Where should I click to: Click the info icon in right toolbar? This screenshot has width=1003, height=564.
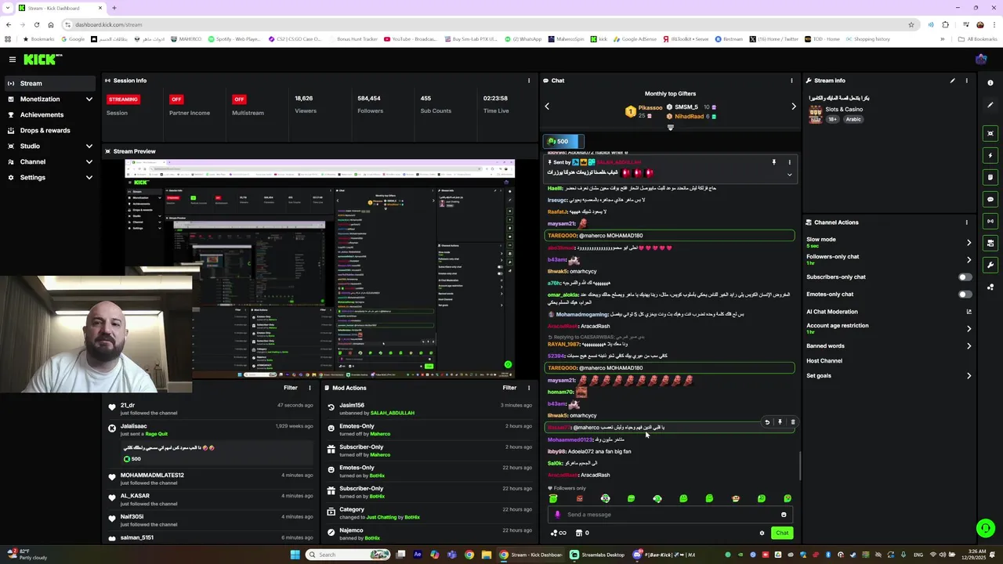[990, 83]
